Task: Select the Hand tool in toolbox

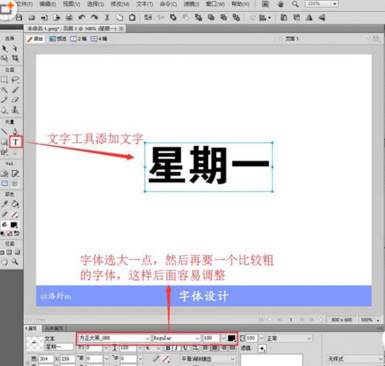Action: coord(4,262)
